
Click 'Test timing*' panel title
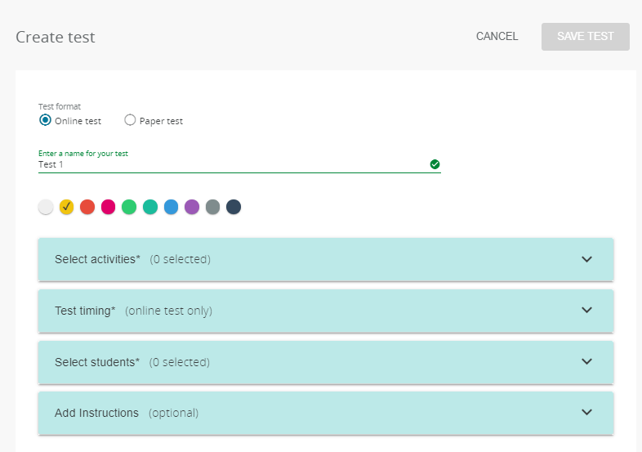pyautogui.click(x=85, y=311)
